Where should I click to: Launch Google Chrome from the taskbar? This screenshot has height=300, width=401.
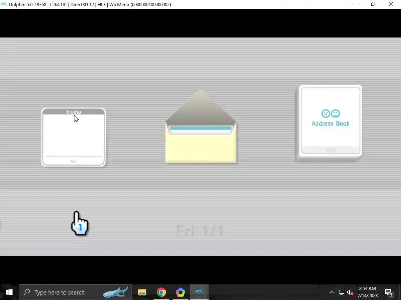[161, 292]
